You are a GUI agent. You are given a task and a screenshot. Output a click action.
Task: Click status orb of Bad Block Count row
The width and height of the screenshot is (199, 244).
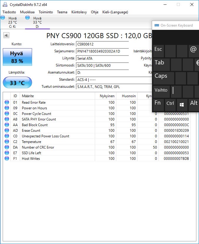point(7,125)
